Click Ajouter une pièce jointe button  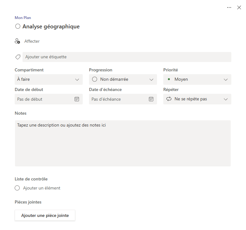click(45, 215)
